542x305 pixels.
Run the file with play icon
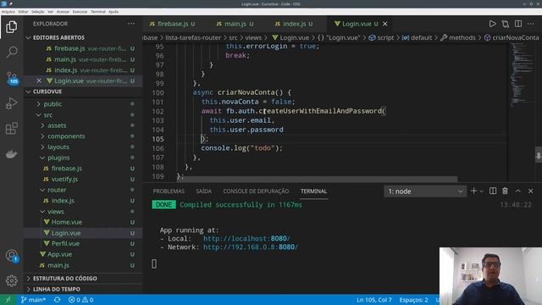492,24
